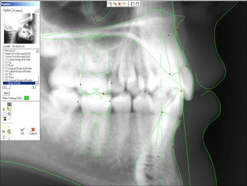Click landmark list scroll down arrow

37,83
